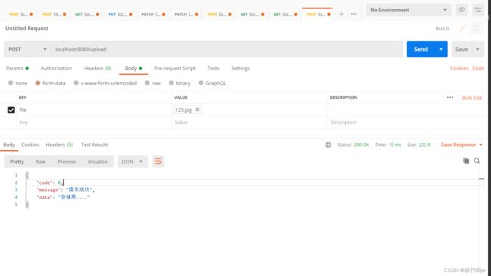Click the "code": 0 response line
The image size is (491, 276).
50,182
